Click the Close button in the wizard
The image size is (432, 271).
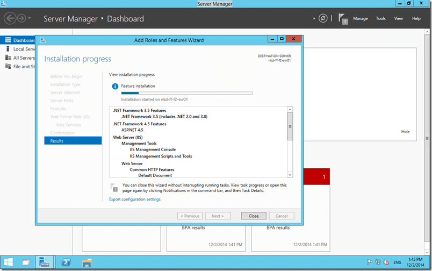(x=254, y=216)
